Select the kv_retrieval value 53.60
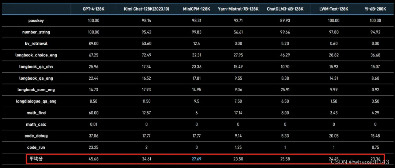This screenshot has width=395, height=168. click(x=146, y=44)
